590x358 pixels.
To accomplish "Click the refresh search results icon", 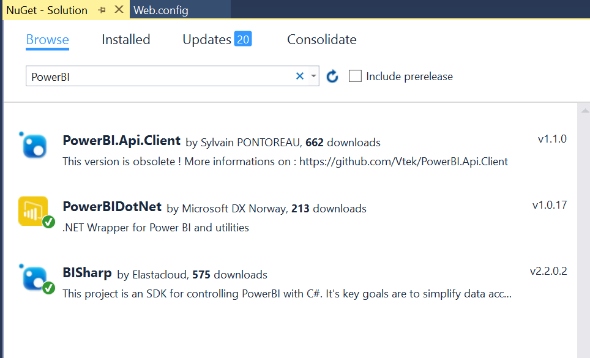I will [x=332, y=76].
